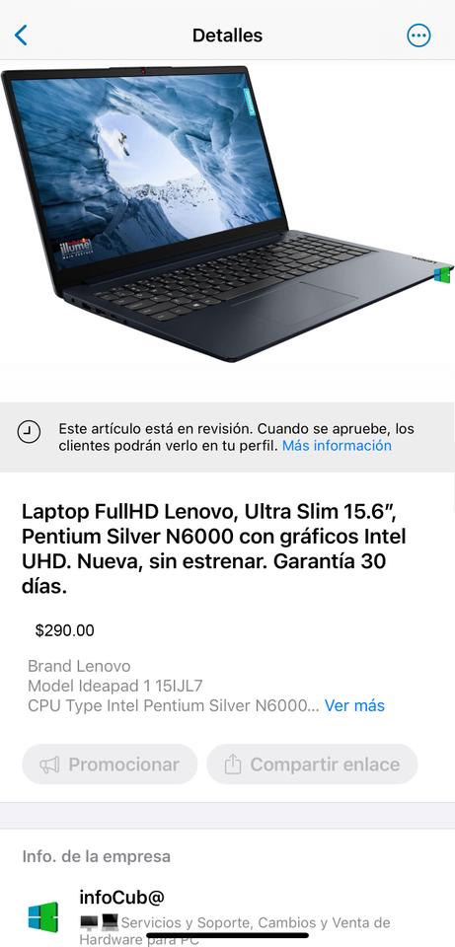Tap the infoCub@ Windows logo avatar
The width and height of the screenshot is (455, 947).
click(x=43, y=916)
